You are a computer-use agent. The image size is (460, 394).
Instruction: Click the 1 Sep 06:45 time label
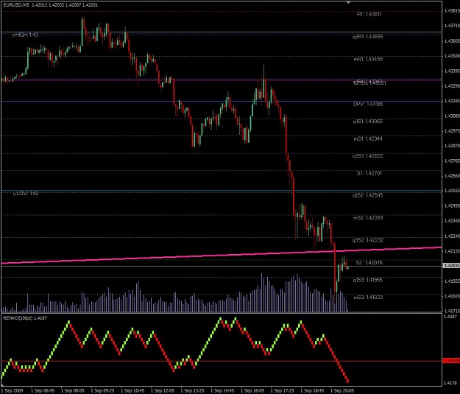(43, 391)
